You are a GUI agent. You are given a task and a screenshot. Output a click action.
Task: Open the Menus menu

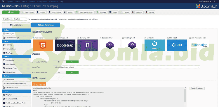(25, 1)
